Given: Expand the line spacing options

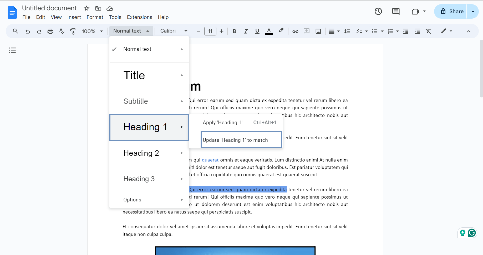Looking at the screenshot, I should pos(347,31).
